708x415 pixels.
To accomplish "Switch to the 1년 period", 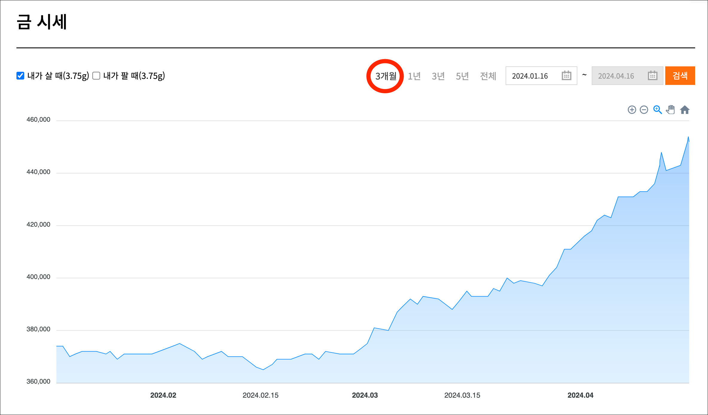I will 414,76.
